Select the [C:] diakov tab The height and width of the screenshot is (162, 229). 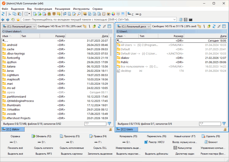13,129
